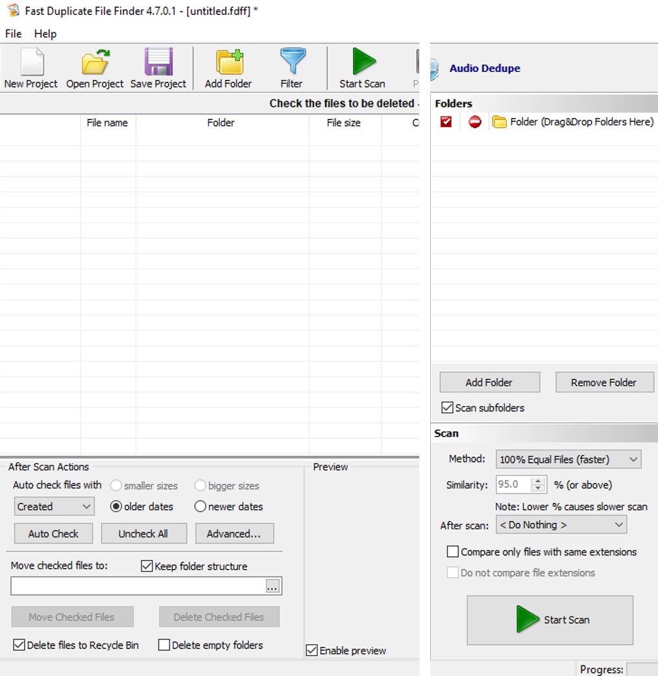Open the After scan action dropdown
Screen dimensions: 658x676
(x=561, y=525)
